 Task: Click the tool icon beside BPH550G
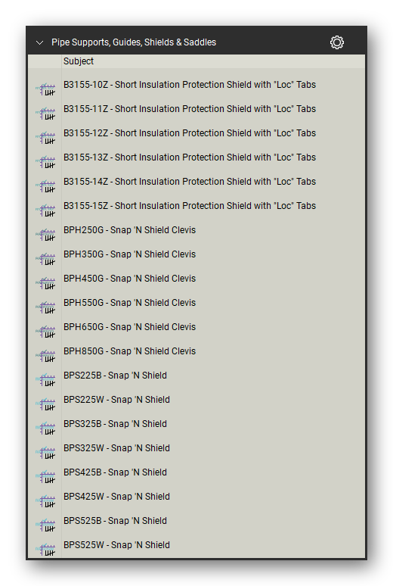[x=45, y=307]
